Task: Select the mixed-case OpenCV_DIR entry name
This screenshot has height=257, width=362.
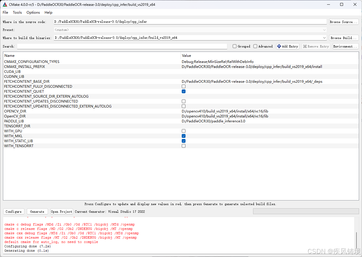Action: coord(15,116)
